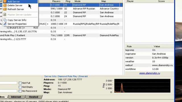Switch to the Internet tab

coord(16,97)
